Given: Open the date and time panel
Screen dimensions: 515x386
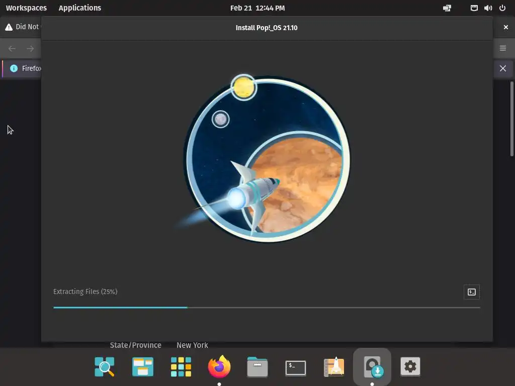Looking at the screenshot, I should [257, 8].
